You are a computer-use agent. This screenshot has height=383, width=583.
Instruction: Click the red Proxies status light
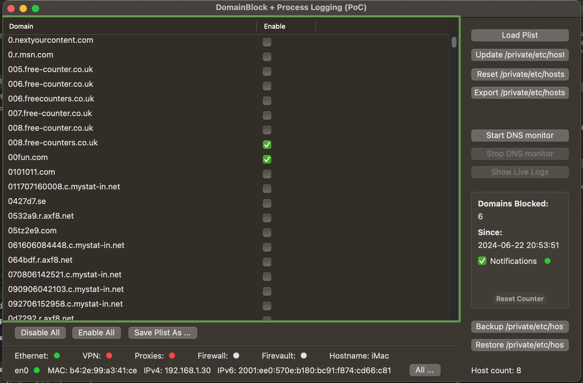click(x=172, y=356)
